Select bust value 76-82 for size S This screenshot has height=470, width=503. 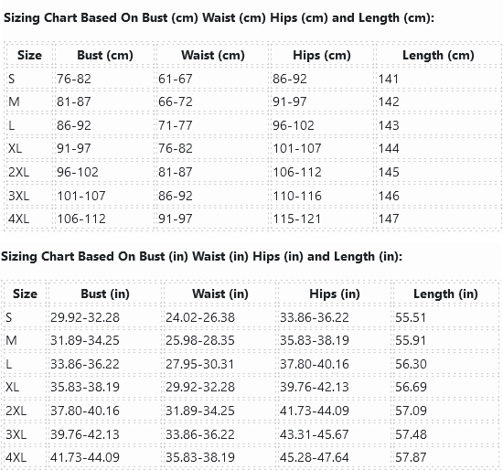[74, 79]
